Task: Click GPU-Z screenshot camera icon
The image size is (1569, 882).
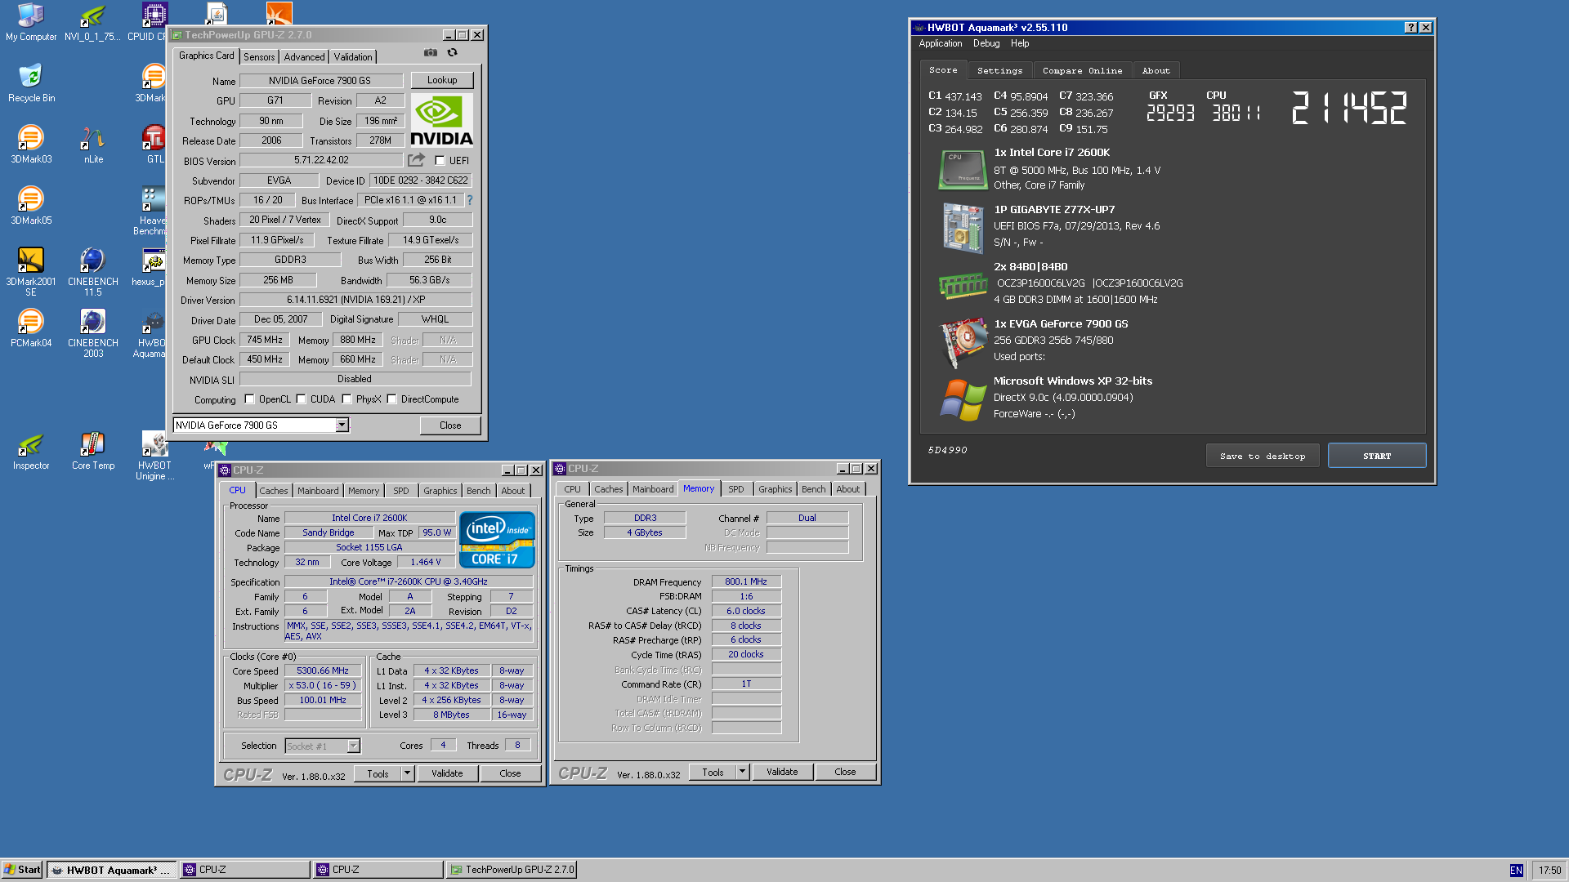Action: pyautogui.click(x=431, y=53)
